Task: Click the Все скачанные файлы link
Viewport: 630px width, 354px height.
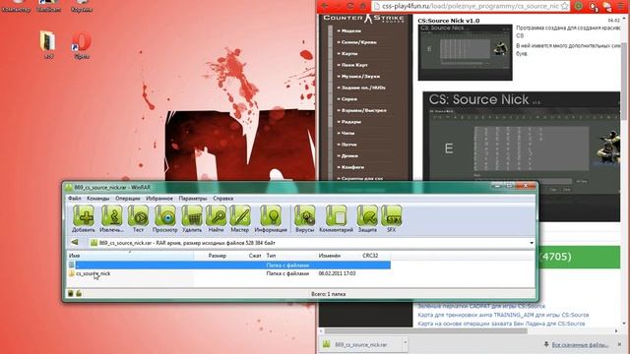Action: click(x=580, y=344)
